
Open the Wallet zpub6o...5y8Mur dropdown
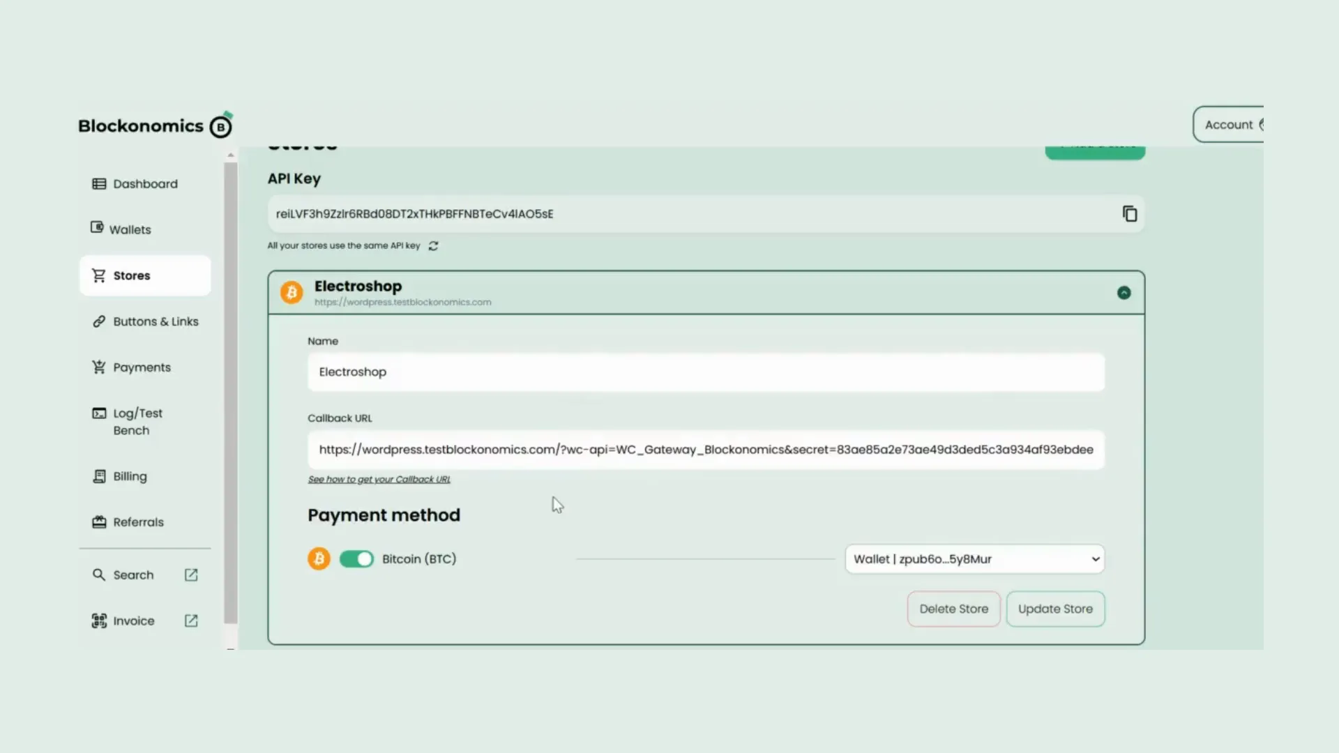(974, 559)
